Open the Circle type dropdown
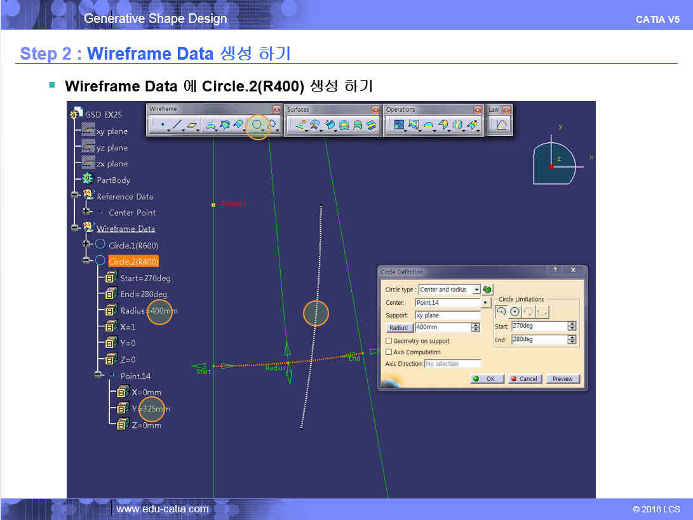 [476, 290]
